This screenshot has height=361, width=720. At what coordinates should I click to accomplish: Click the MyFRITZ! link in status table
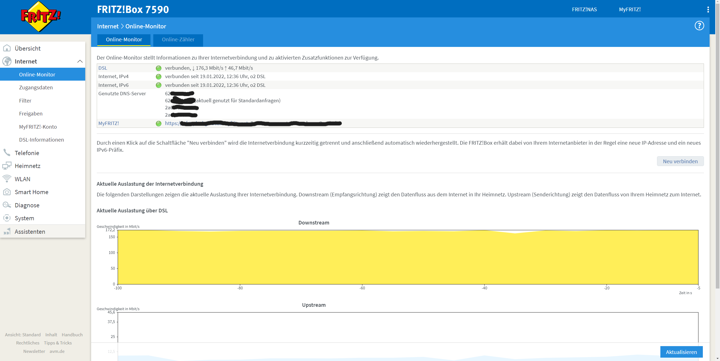click(109, 123)
